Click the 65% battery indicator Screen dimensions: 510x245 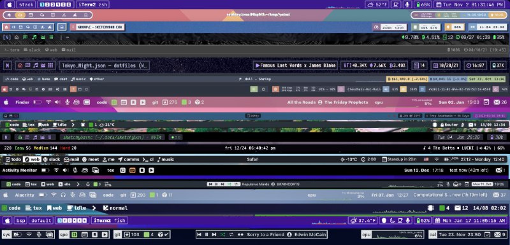pyautogui.click(x=423, y=4)
